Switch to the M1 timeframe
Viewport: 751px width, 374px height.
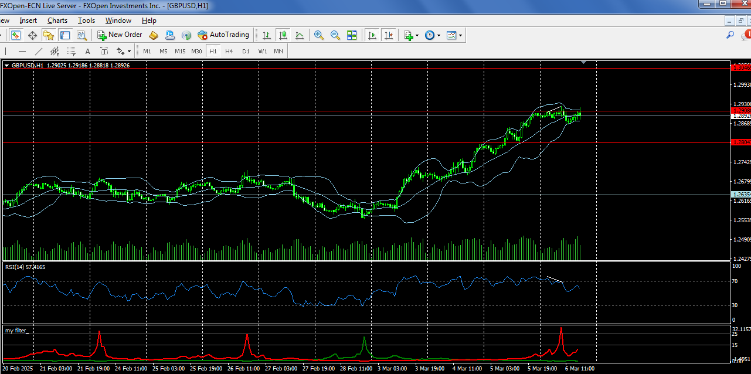(x=147, y=52)
